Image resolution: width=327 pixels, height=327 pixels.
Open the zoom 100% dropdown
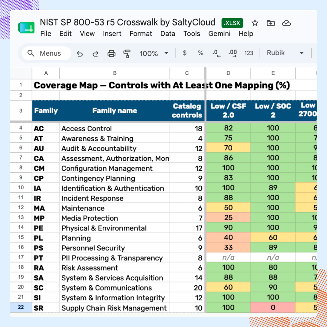[x=154, y=53]
